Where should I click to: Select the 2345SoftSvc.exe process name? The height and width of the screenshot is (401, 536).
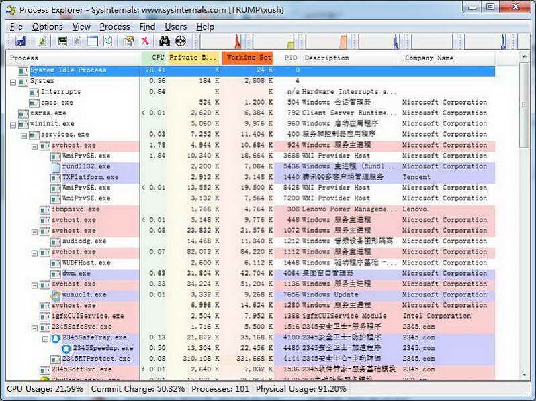click(x=82, y=369)
